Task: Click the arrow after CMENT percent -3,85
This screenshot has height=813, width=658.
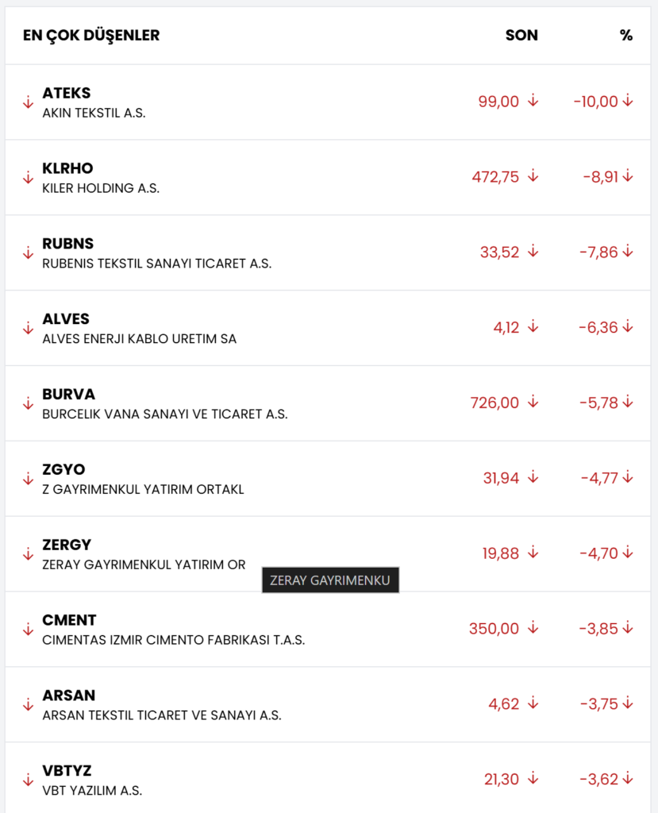Action: 628,628
